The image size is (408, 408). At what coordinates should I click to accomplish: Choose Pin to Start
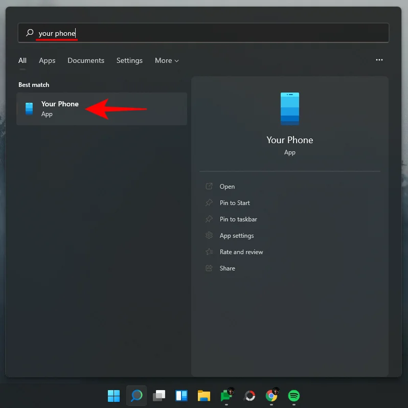pos(235,203)
